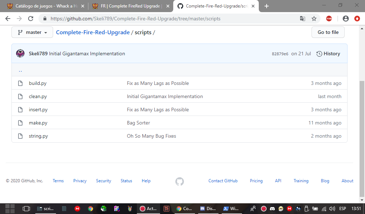This screenshot has width=365, height=214.
Task: Click the red arrow extension icon
Action: pyautogui.click(x=357, y=19)
